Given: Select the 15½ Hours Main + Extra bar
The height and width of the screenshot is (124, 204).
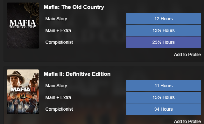Looking at the screenshot, I should [x=164, y=97].
